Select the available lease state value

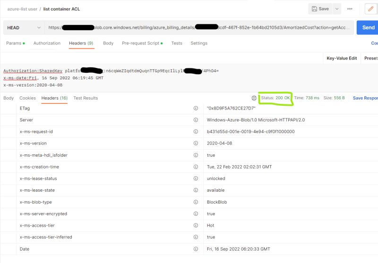[215, 190]
